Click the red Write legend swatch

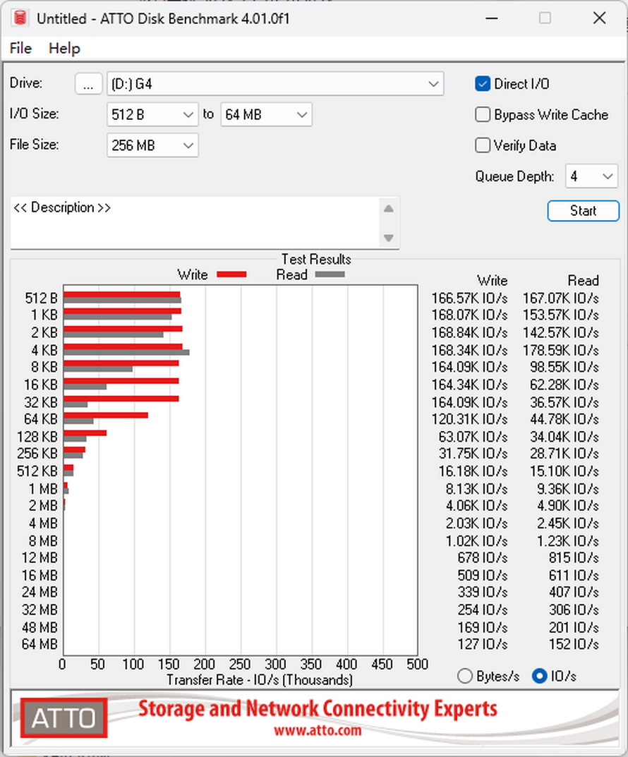[231, 274]
